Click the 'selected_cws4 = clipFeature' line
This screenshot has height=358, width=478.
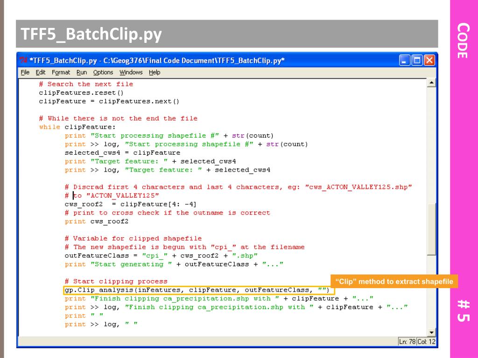pyautogui.click(x=122, y=153)
